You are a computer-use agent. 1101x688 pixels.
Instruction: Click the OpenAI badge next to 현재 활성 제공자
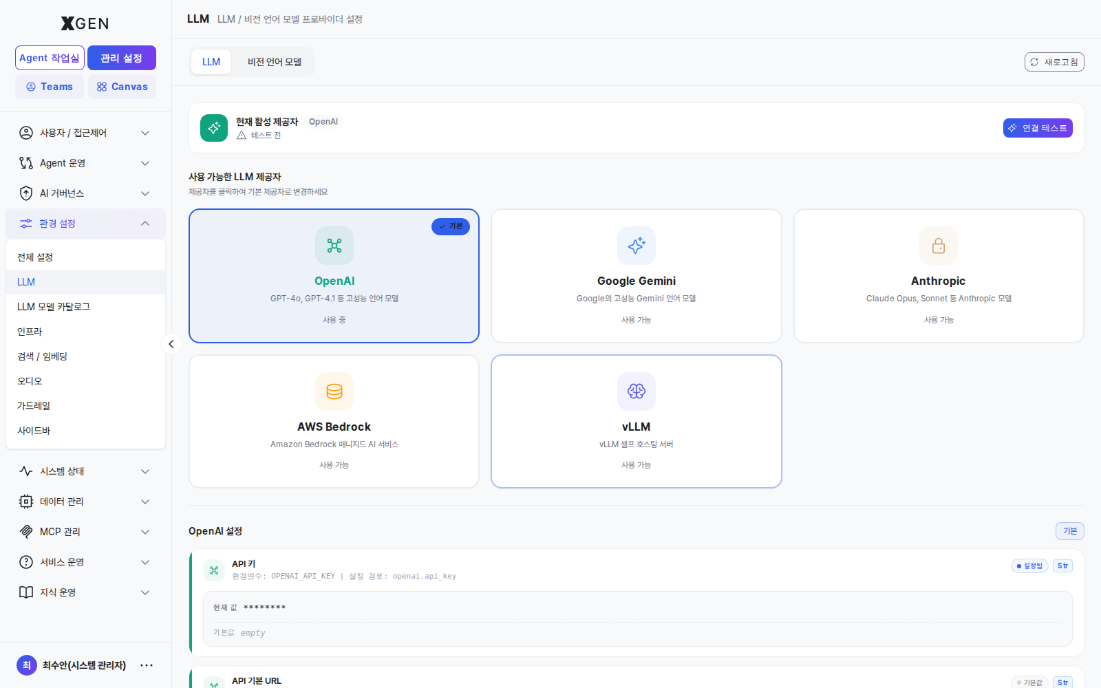323,122
